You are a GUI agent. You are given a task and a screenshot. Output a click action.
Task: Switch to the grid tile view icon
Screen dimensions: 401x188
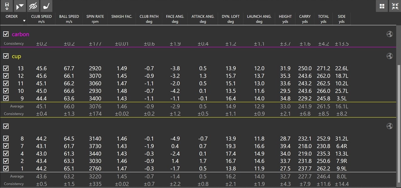click(x=382, y=6)
